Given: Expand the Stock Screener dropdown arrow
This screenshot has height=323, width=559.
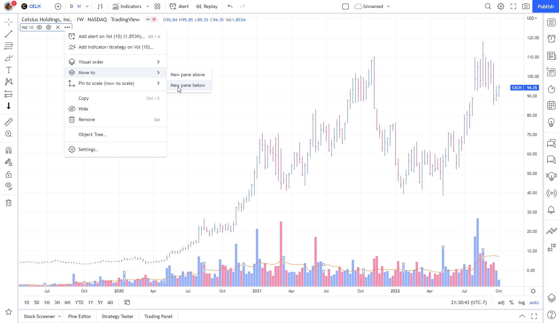Looking at the screenshot, I should 60,316.
